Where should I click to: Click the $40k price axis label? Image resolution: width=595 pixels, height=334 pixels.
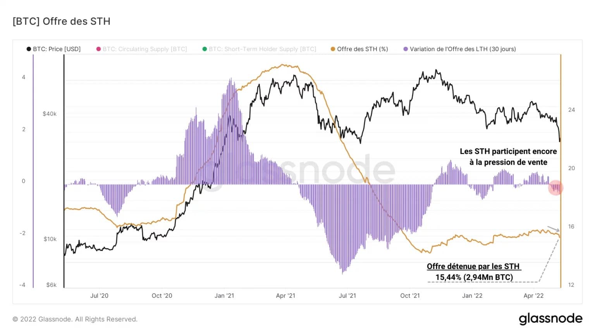tap(50, 114)
